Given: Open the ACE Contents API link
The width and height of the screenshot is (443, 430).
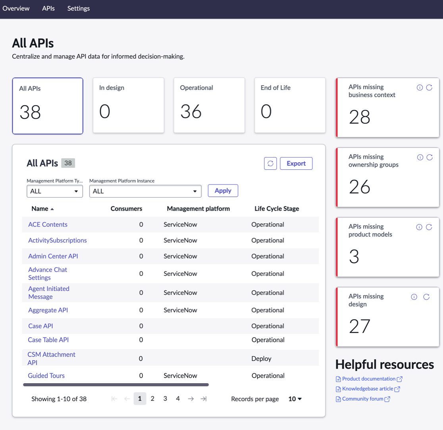Looking at the screenshot, I should coord(48,225).
